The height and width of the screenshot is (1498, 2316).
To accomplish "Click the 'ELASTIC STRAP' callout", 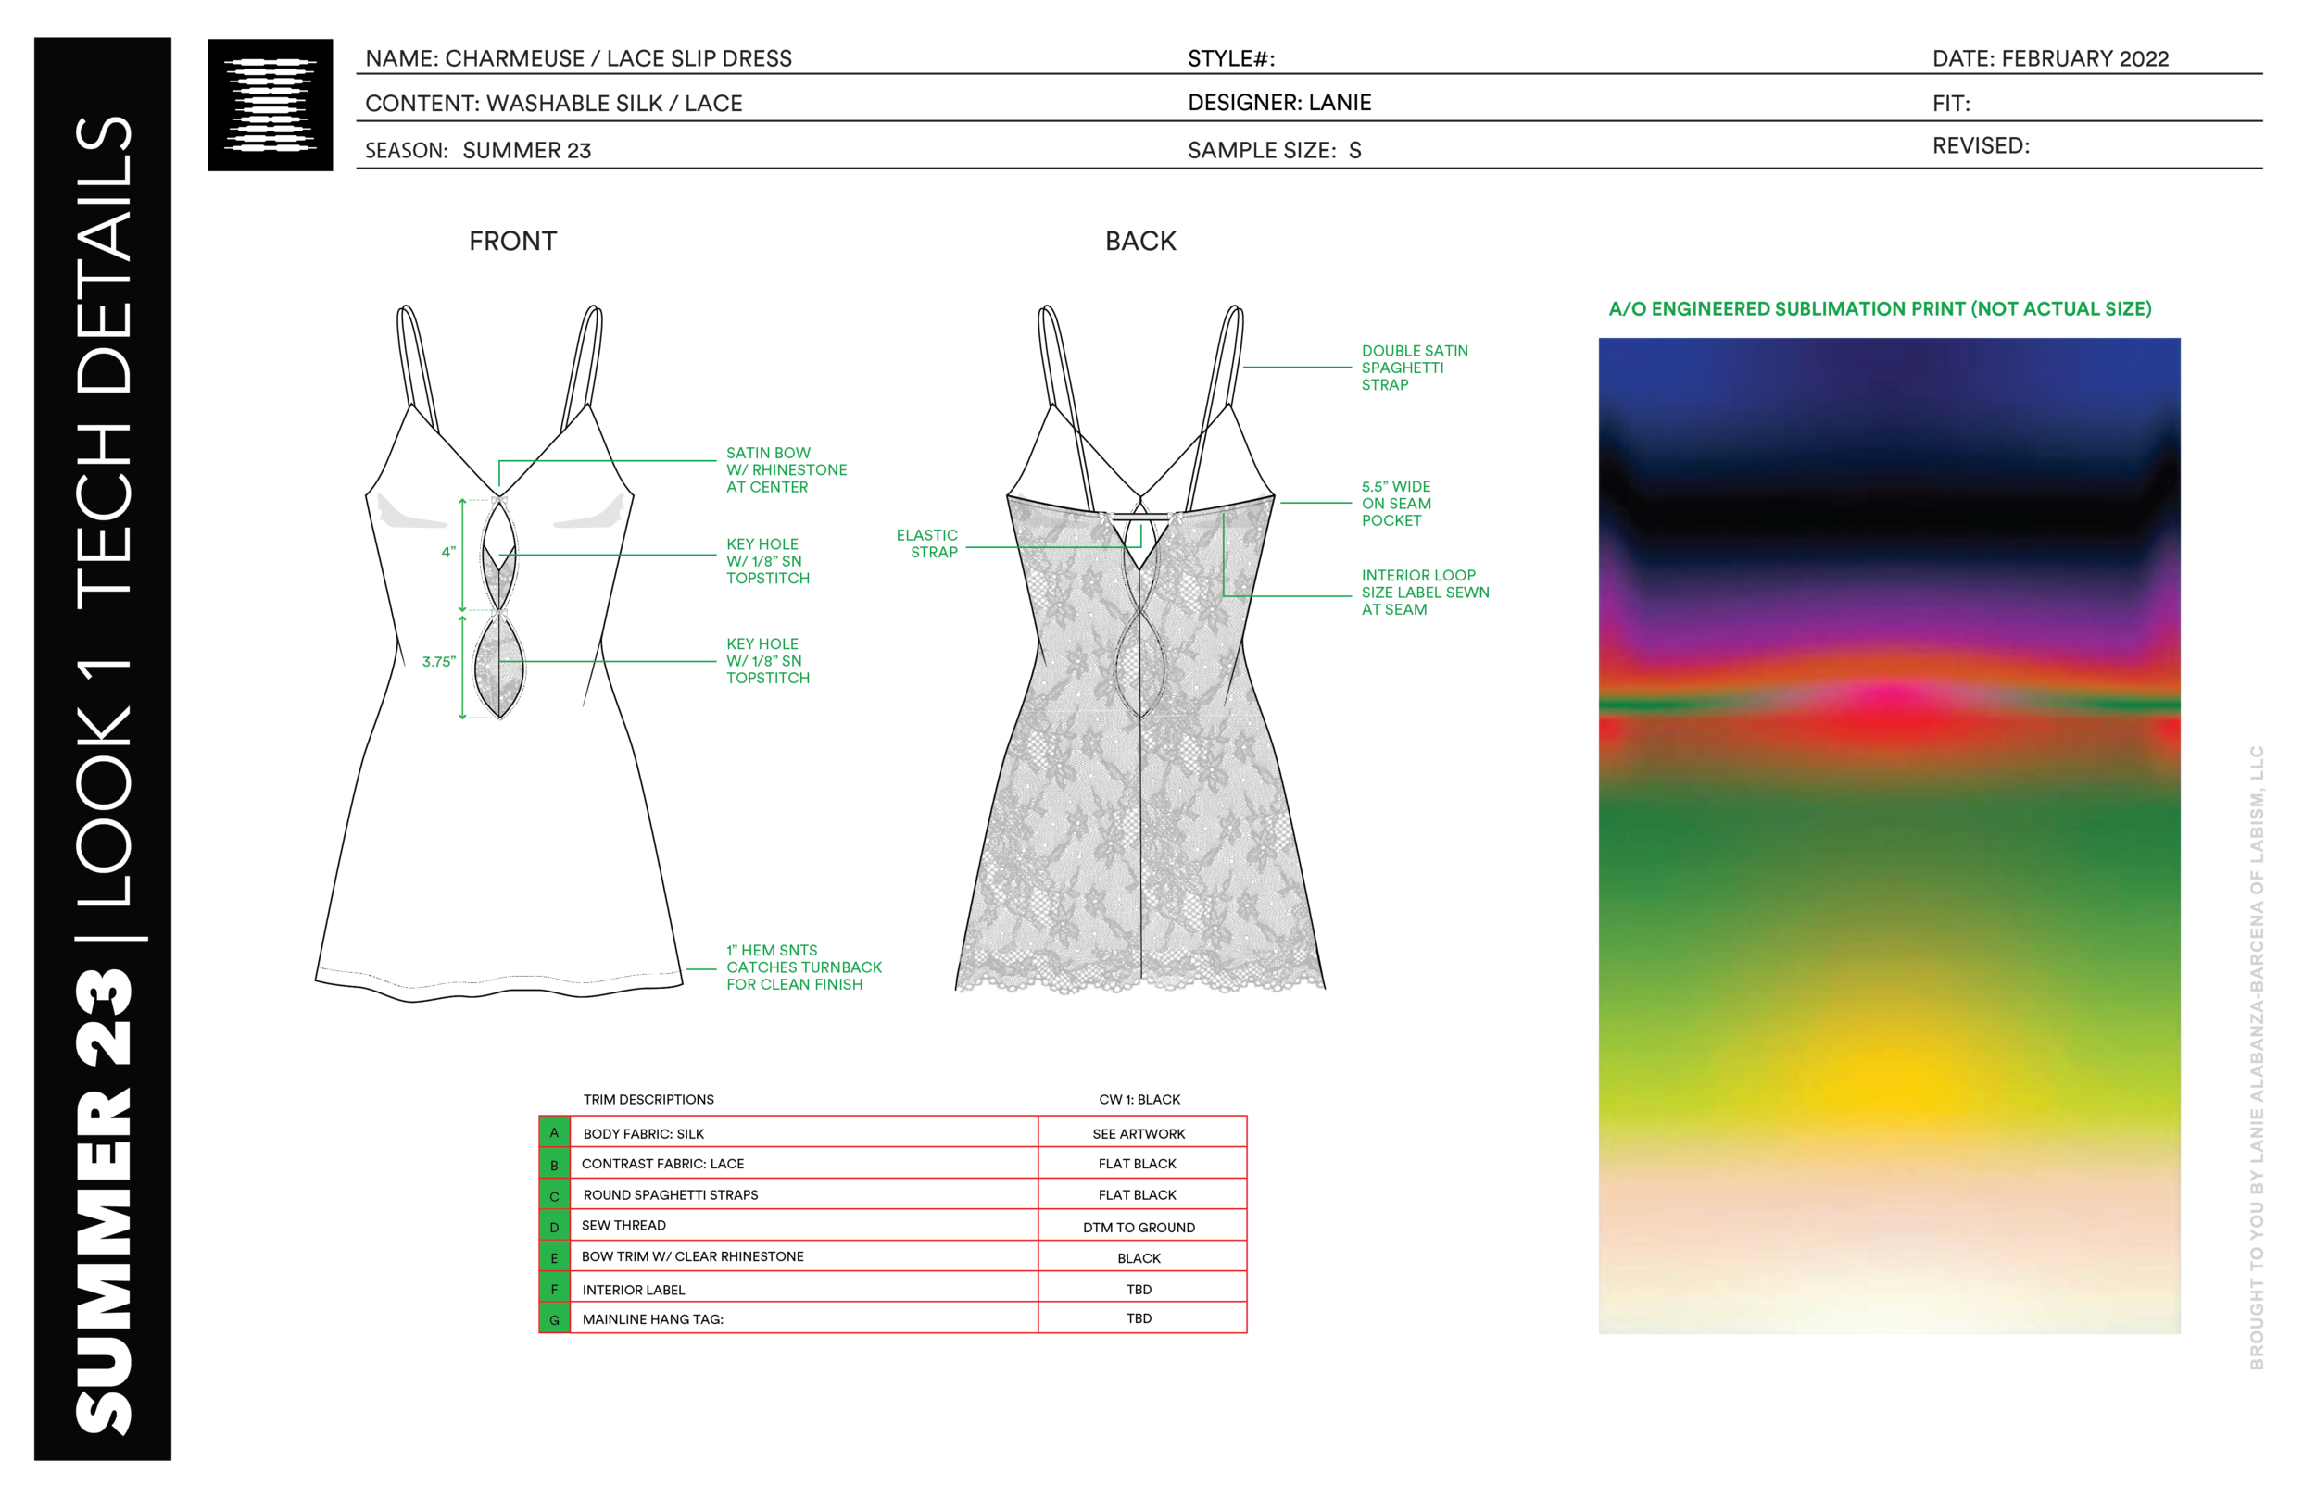I will 927,543.
